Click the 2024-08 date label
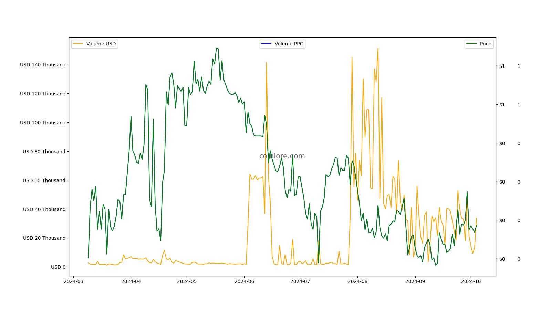Viewport: 551px width, 310px height. click(x=357, y=281)
